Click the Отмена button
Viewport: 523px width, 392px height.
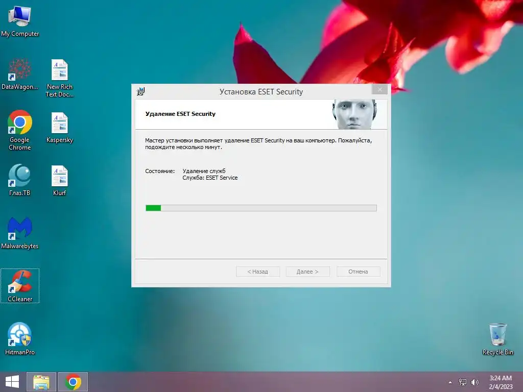click(358, 272)
